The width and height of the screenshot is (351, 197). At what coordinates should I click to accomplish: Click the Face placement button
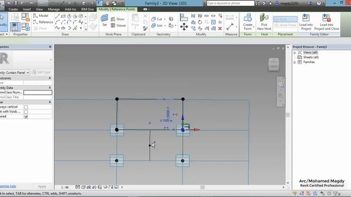(285, 19)
